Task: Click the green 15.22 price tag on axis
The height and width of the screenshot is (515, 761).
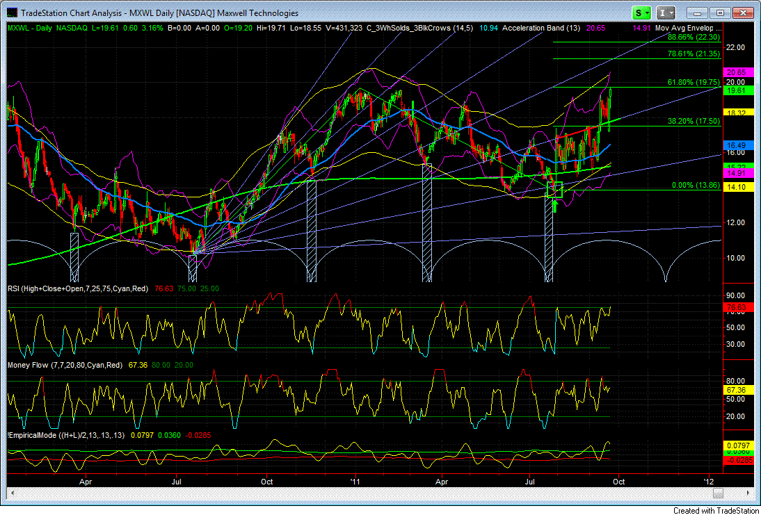Action: [738, 166]
